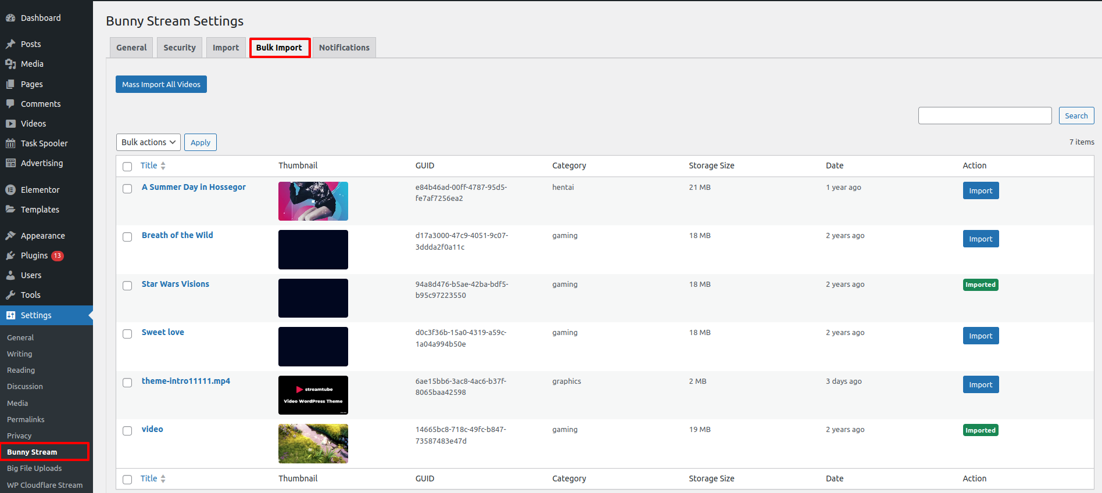Screen dimensions: 1102x493
Task: Click the Posts pushpin icon
Action: pos(10,44)
